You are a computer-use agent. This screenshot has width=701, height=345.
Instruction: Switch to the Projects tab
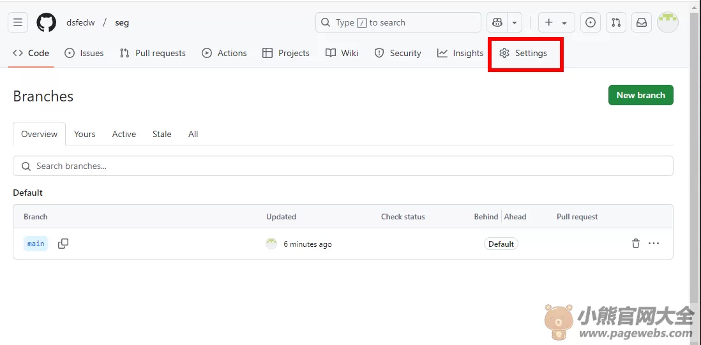[x=285, y=53]
